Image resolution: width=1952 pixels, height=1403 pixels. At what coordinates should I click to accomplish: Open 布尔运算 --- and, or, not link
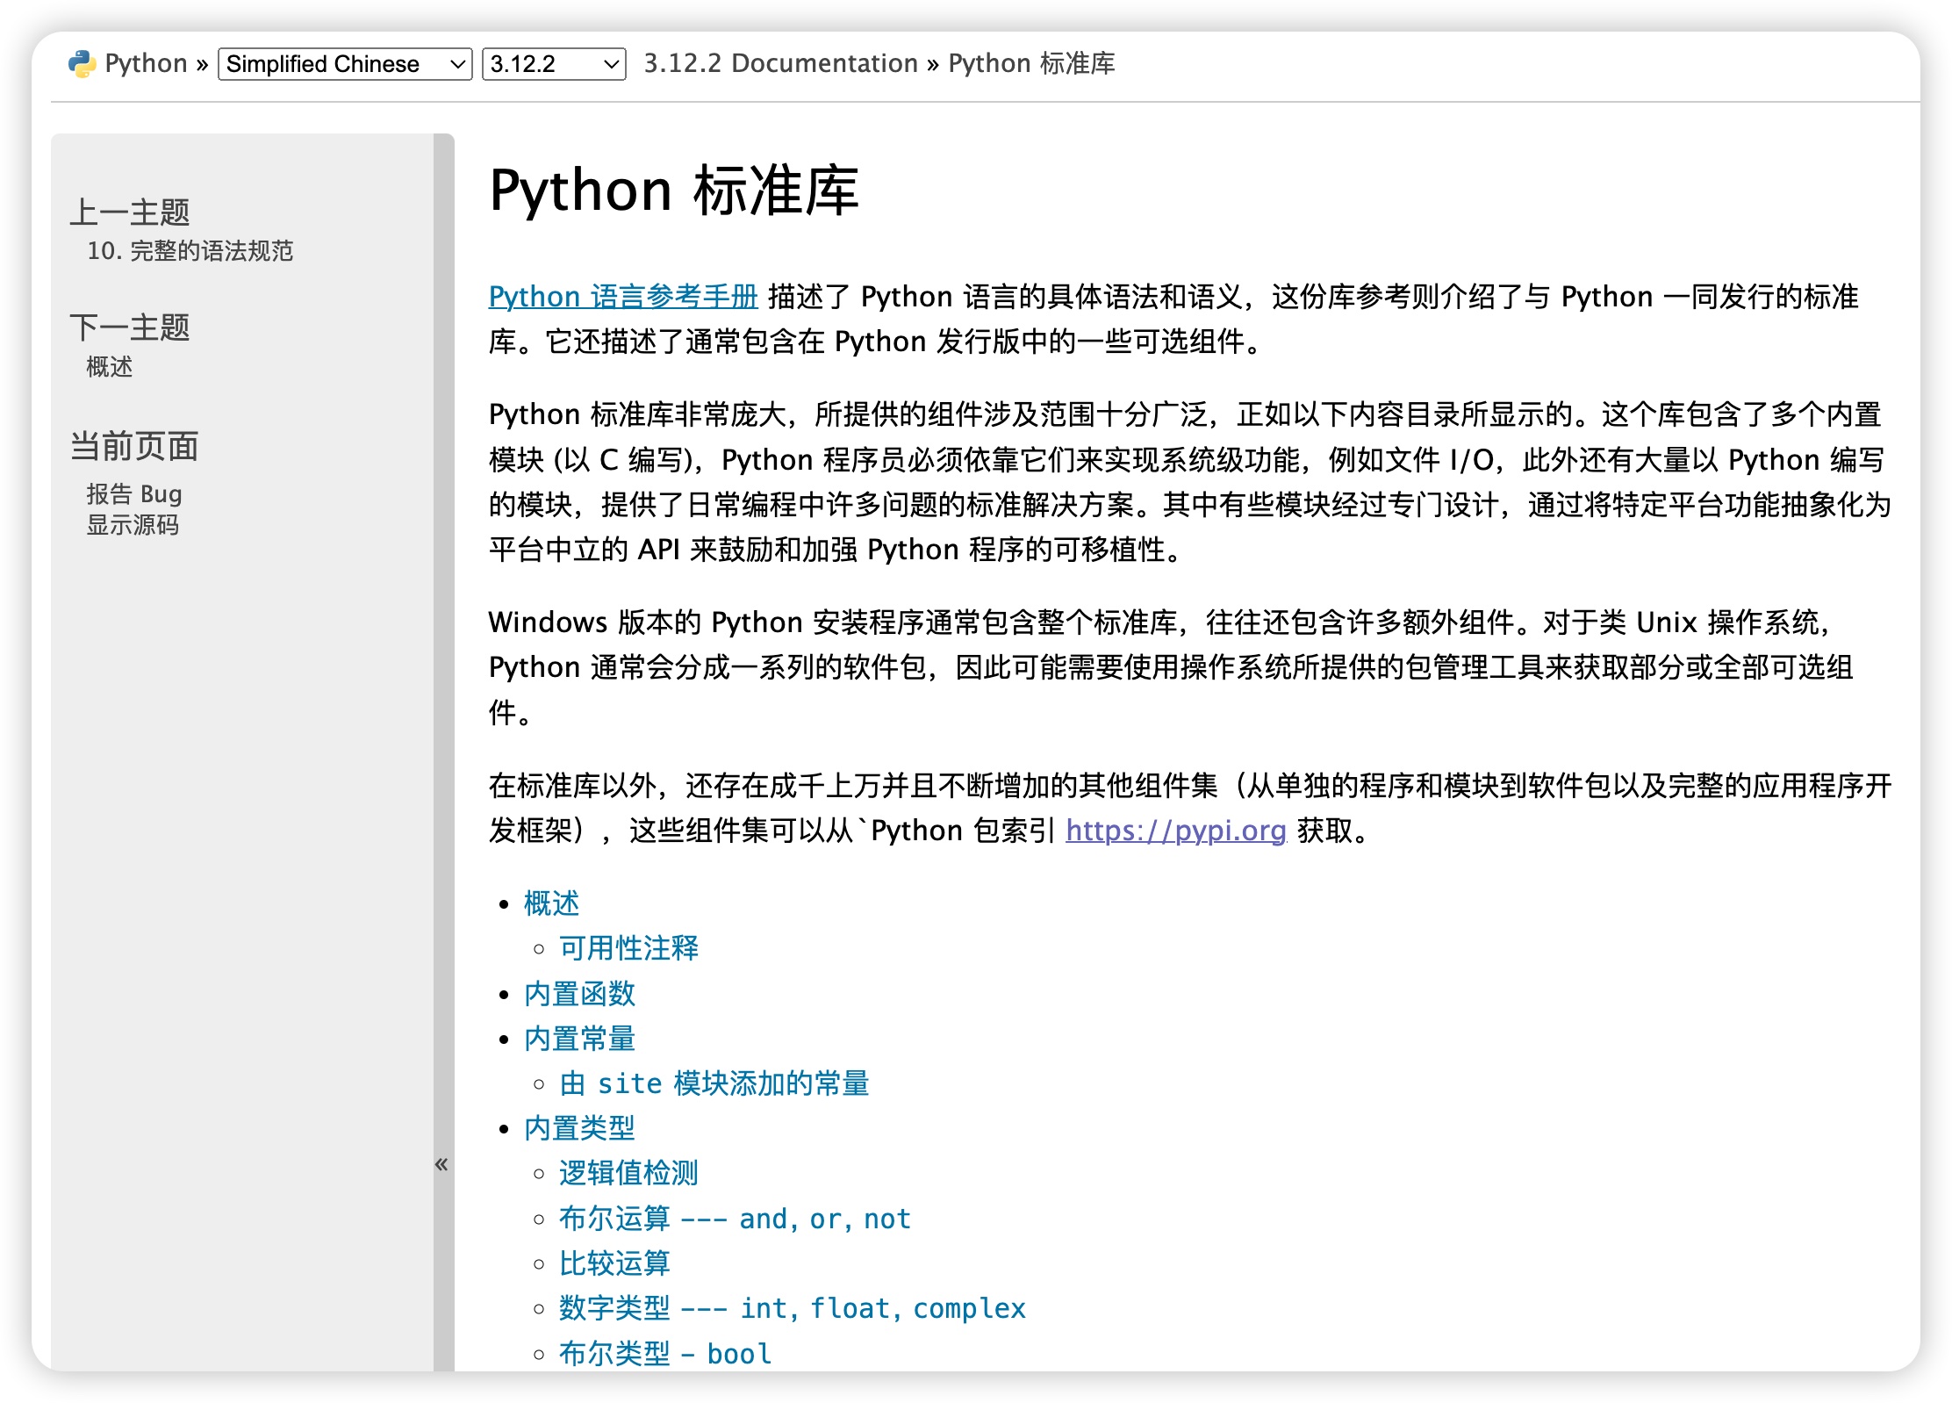point(735,1219)
